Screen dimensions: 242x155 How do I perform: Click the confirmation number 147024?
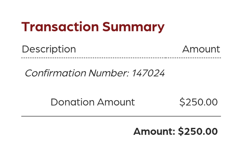[x=148, y=73]
